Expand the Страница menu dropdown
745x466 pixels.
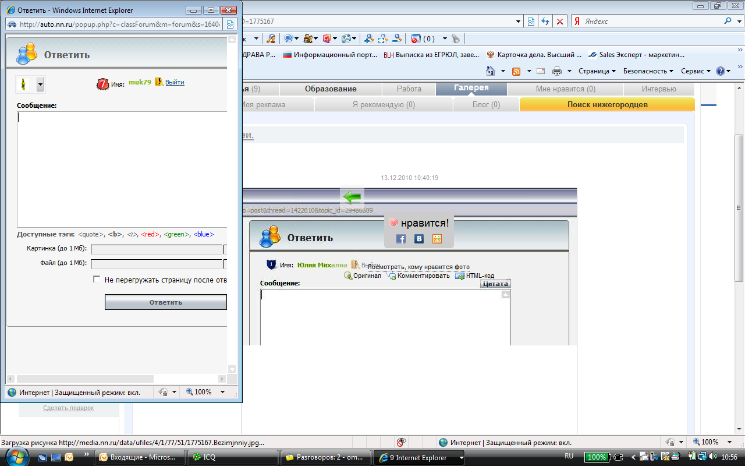(x=597, y=71)
